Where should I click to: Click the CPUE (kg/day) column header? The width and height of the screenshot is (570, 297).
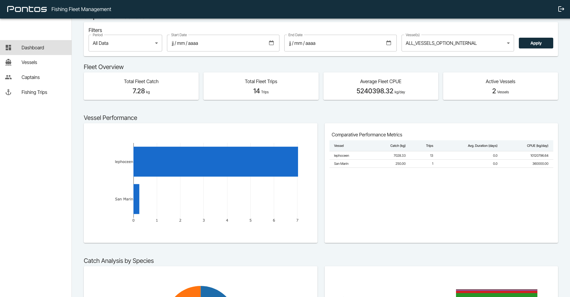coord(537,146)
